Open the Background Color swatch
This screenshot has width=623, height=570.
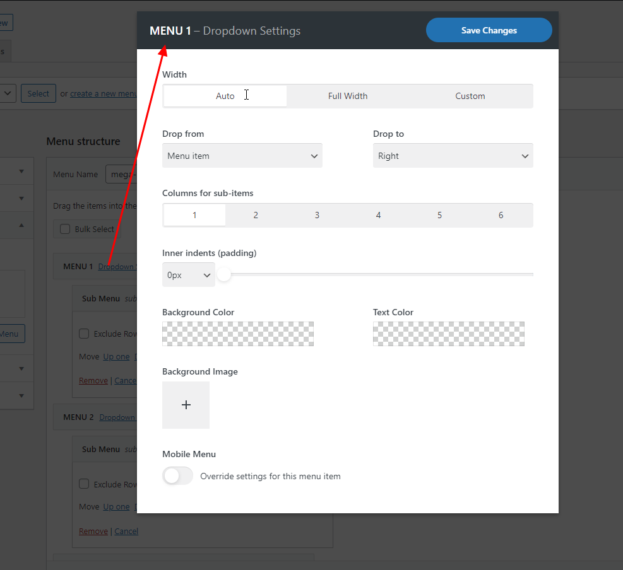[237, 334]
